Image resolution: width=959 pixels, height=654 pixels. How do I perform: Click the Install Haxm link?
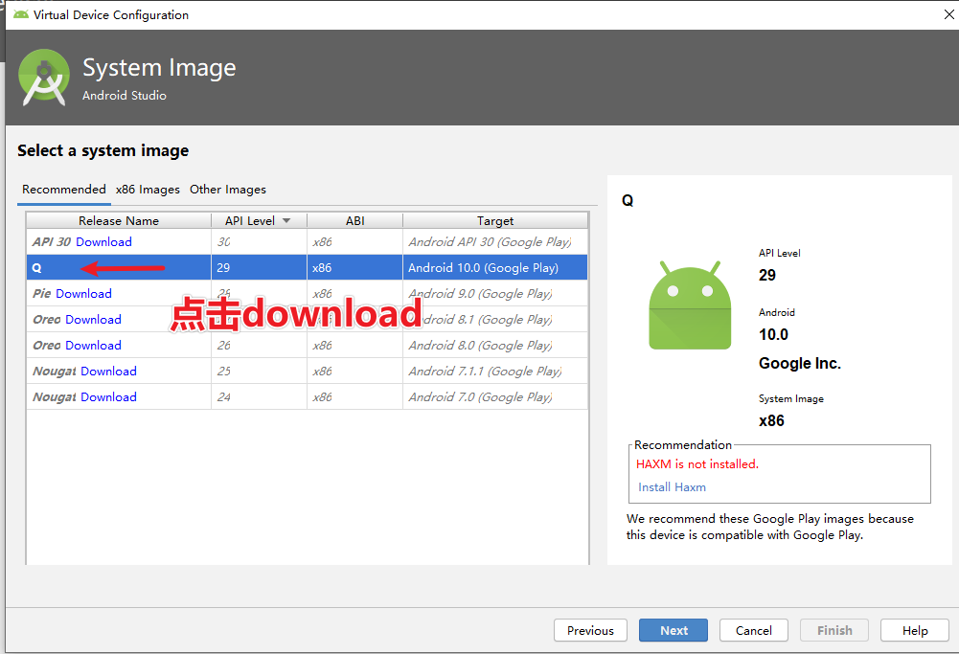point(673,487)
